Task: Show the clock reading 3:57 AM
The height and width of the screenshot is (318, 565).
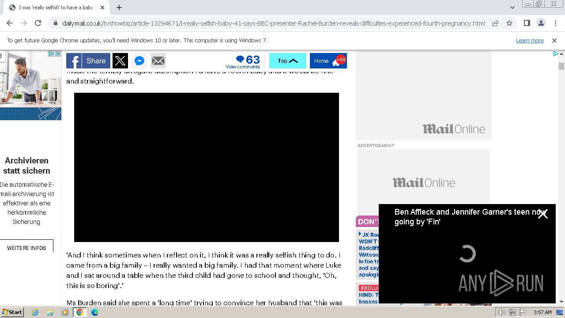Action: 542,312
